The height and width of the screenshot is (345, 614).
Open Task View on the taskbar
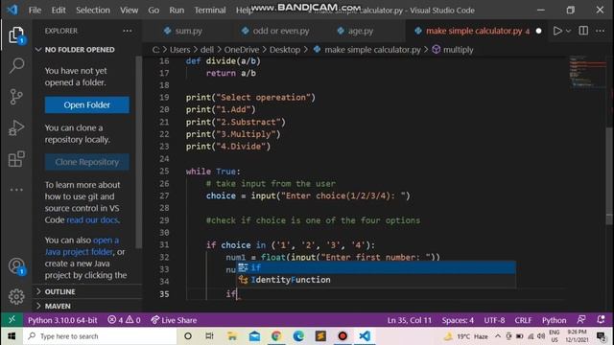click(209, 336)
